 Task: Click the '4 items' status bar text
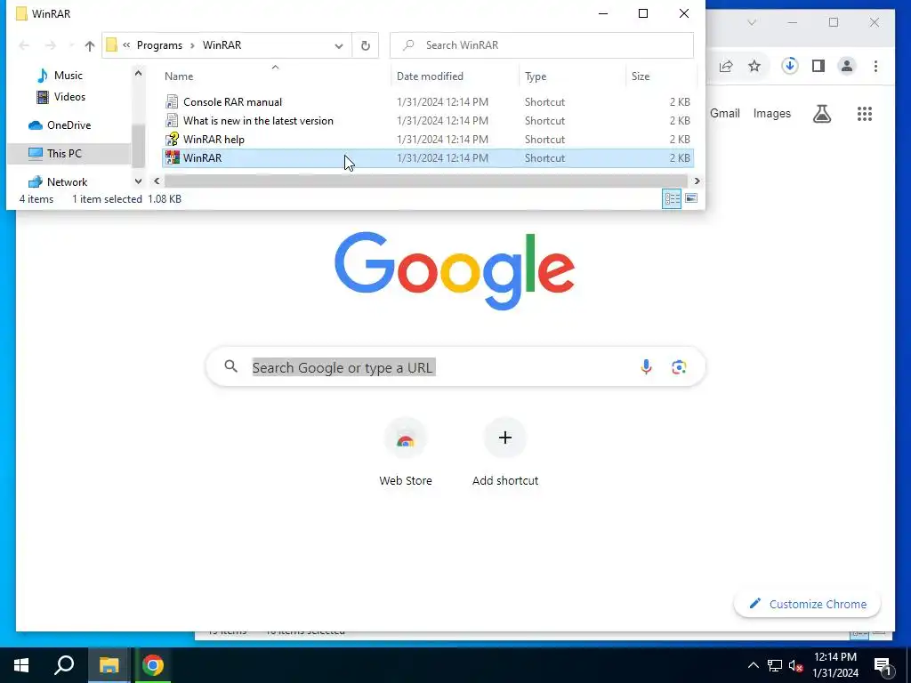click(36, 198)
